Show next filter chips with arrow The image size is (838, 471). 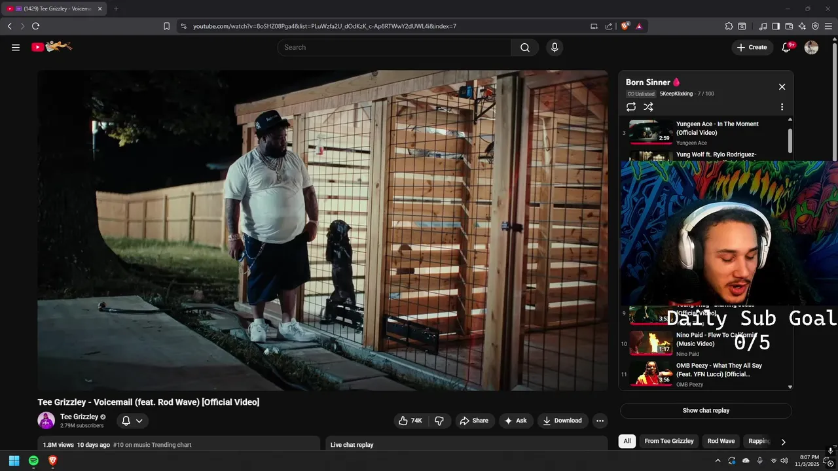[783, 442]
